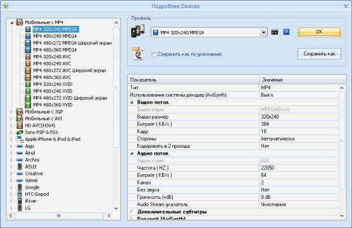
Task: Collapse the Мобильные с MP4 tree node
Action: [x=11, y=23]
